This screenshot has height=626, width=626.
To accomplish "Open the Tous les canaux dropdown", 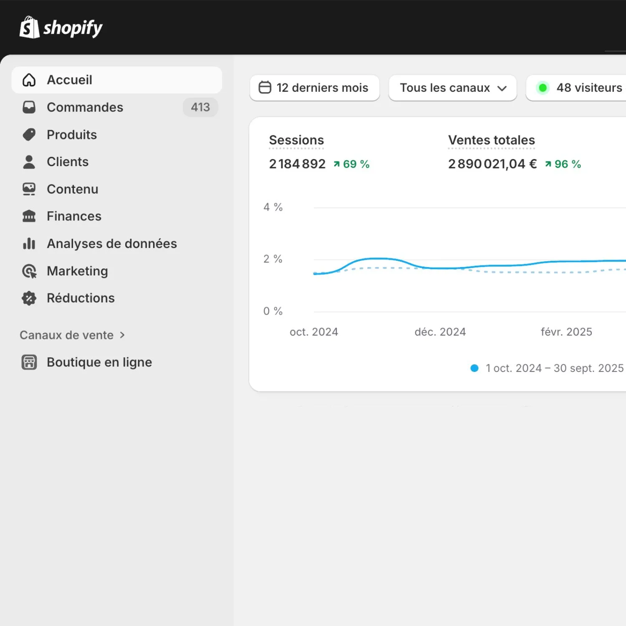I will [x=453, y=88].
